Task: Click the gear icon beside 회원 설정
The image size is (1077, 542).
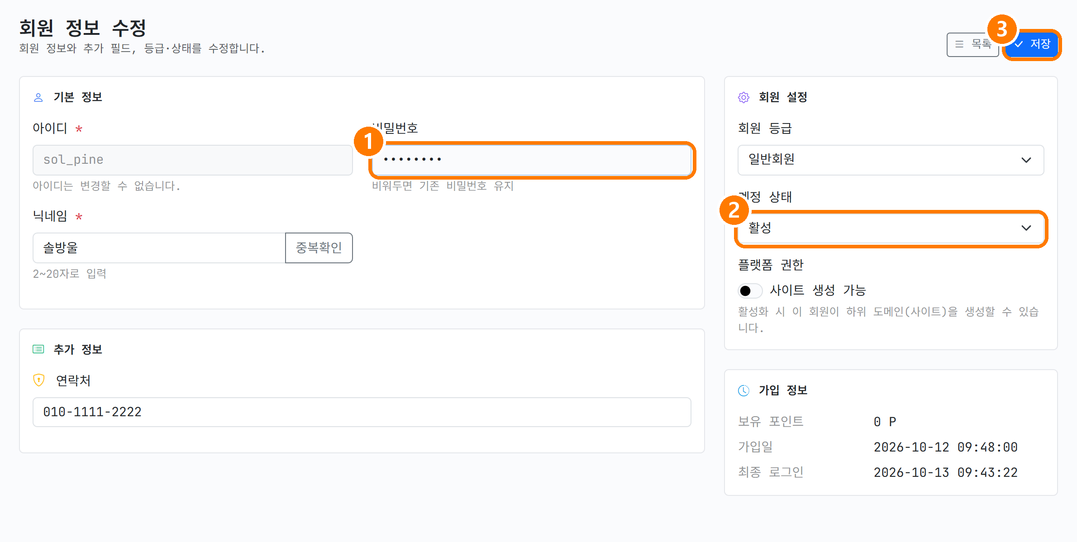Action: [x=743, y=97]
